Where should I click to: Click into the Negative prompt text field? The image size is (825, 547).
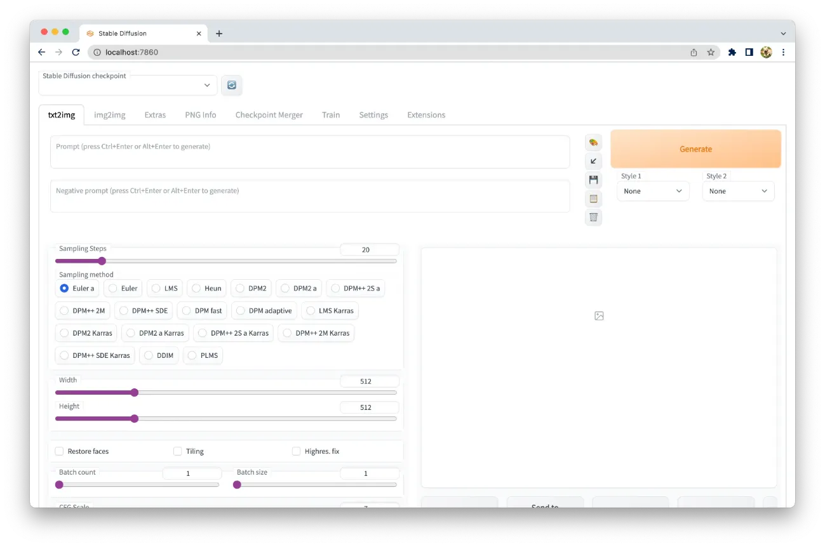(310, 196)
